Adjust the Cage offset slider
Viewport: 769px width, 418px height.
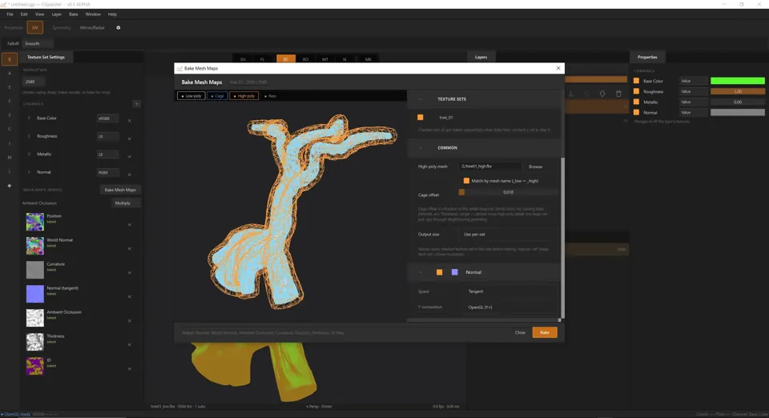[x=508, y=192]
